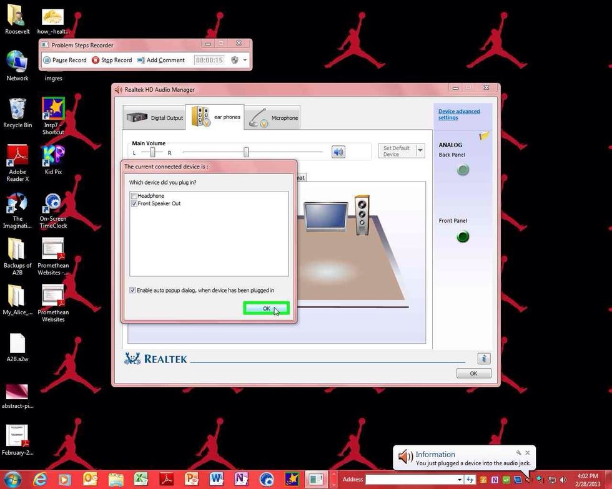Open Internet Explorer from the taskbar

[41, 479]
